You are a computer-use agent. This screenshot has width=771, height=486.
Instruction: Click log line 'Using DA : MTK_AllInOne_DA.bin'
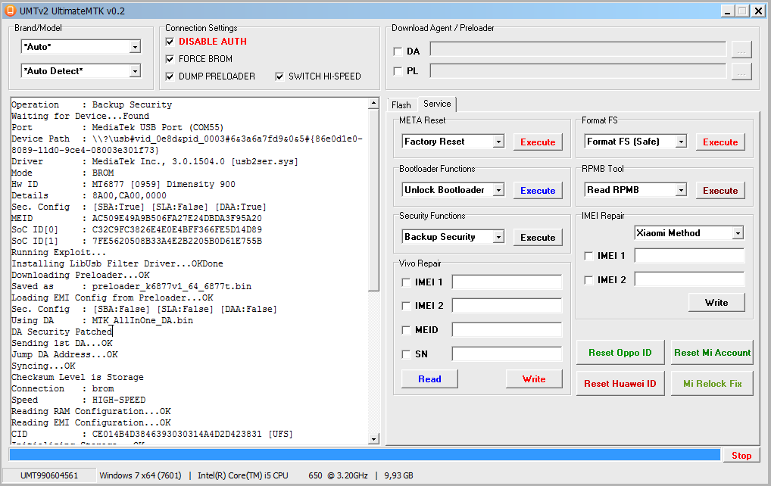(x=102, y=320)
